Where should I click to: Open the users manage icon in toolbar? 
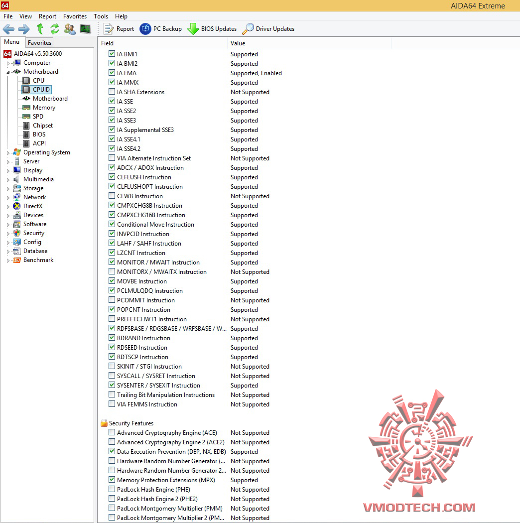(70, 29)
